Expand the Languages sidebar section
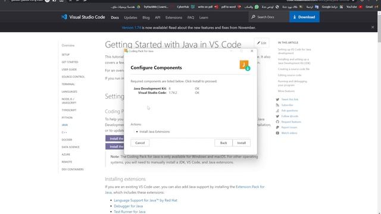Image resolution: width=381 pixels, height=214 pixels. click(x=69, y=92)
